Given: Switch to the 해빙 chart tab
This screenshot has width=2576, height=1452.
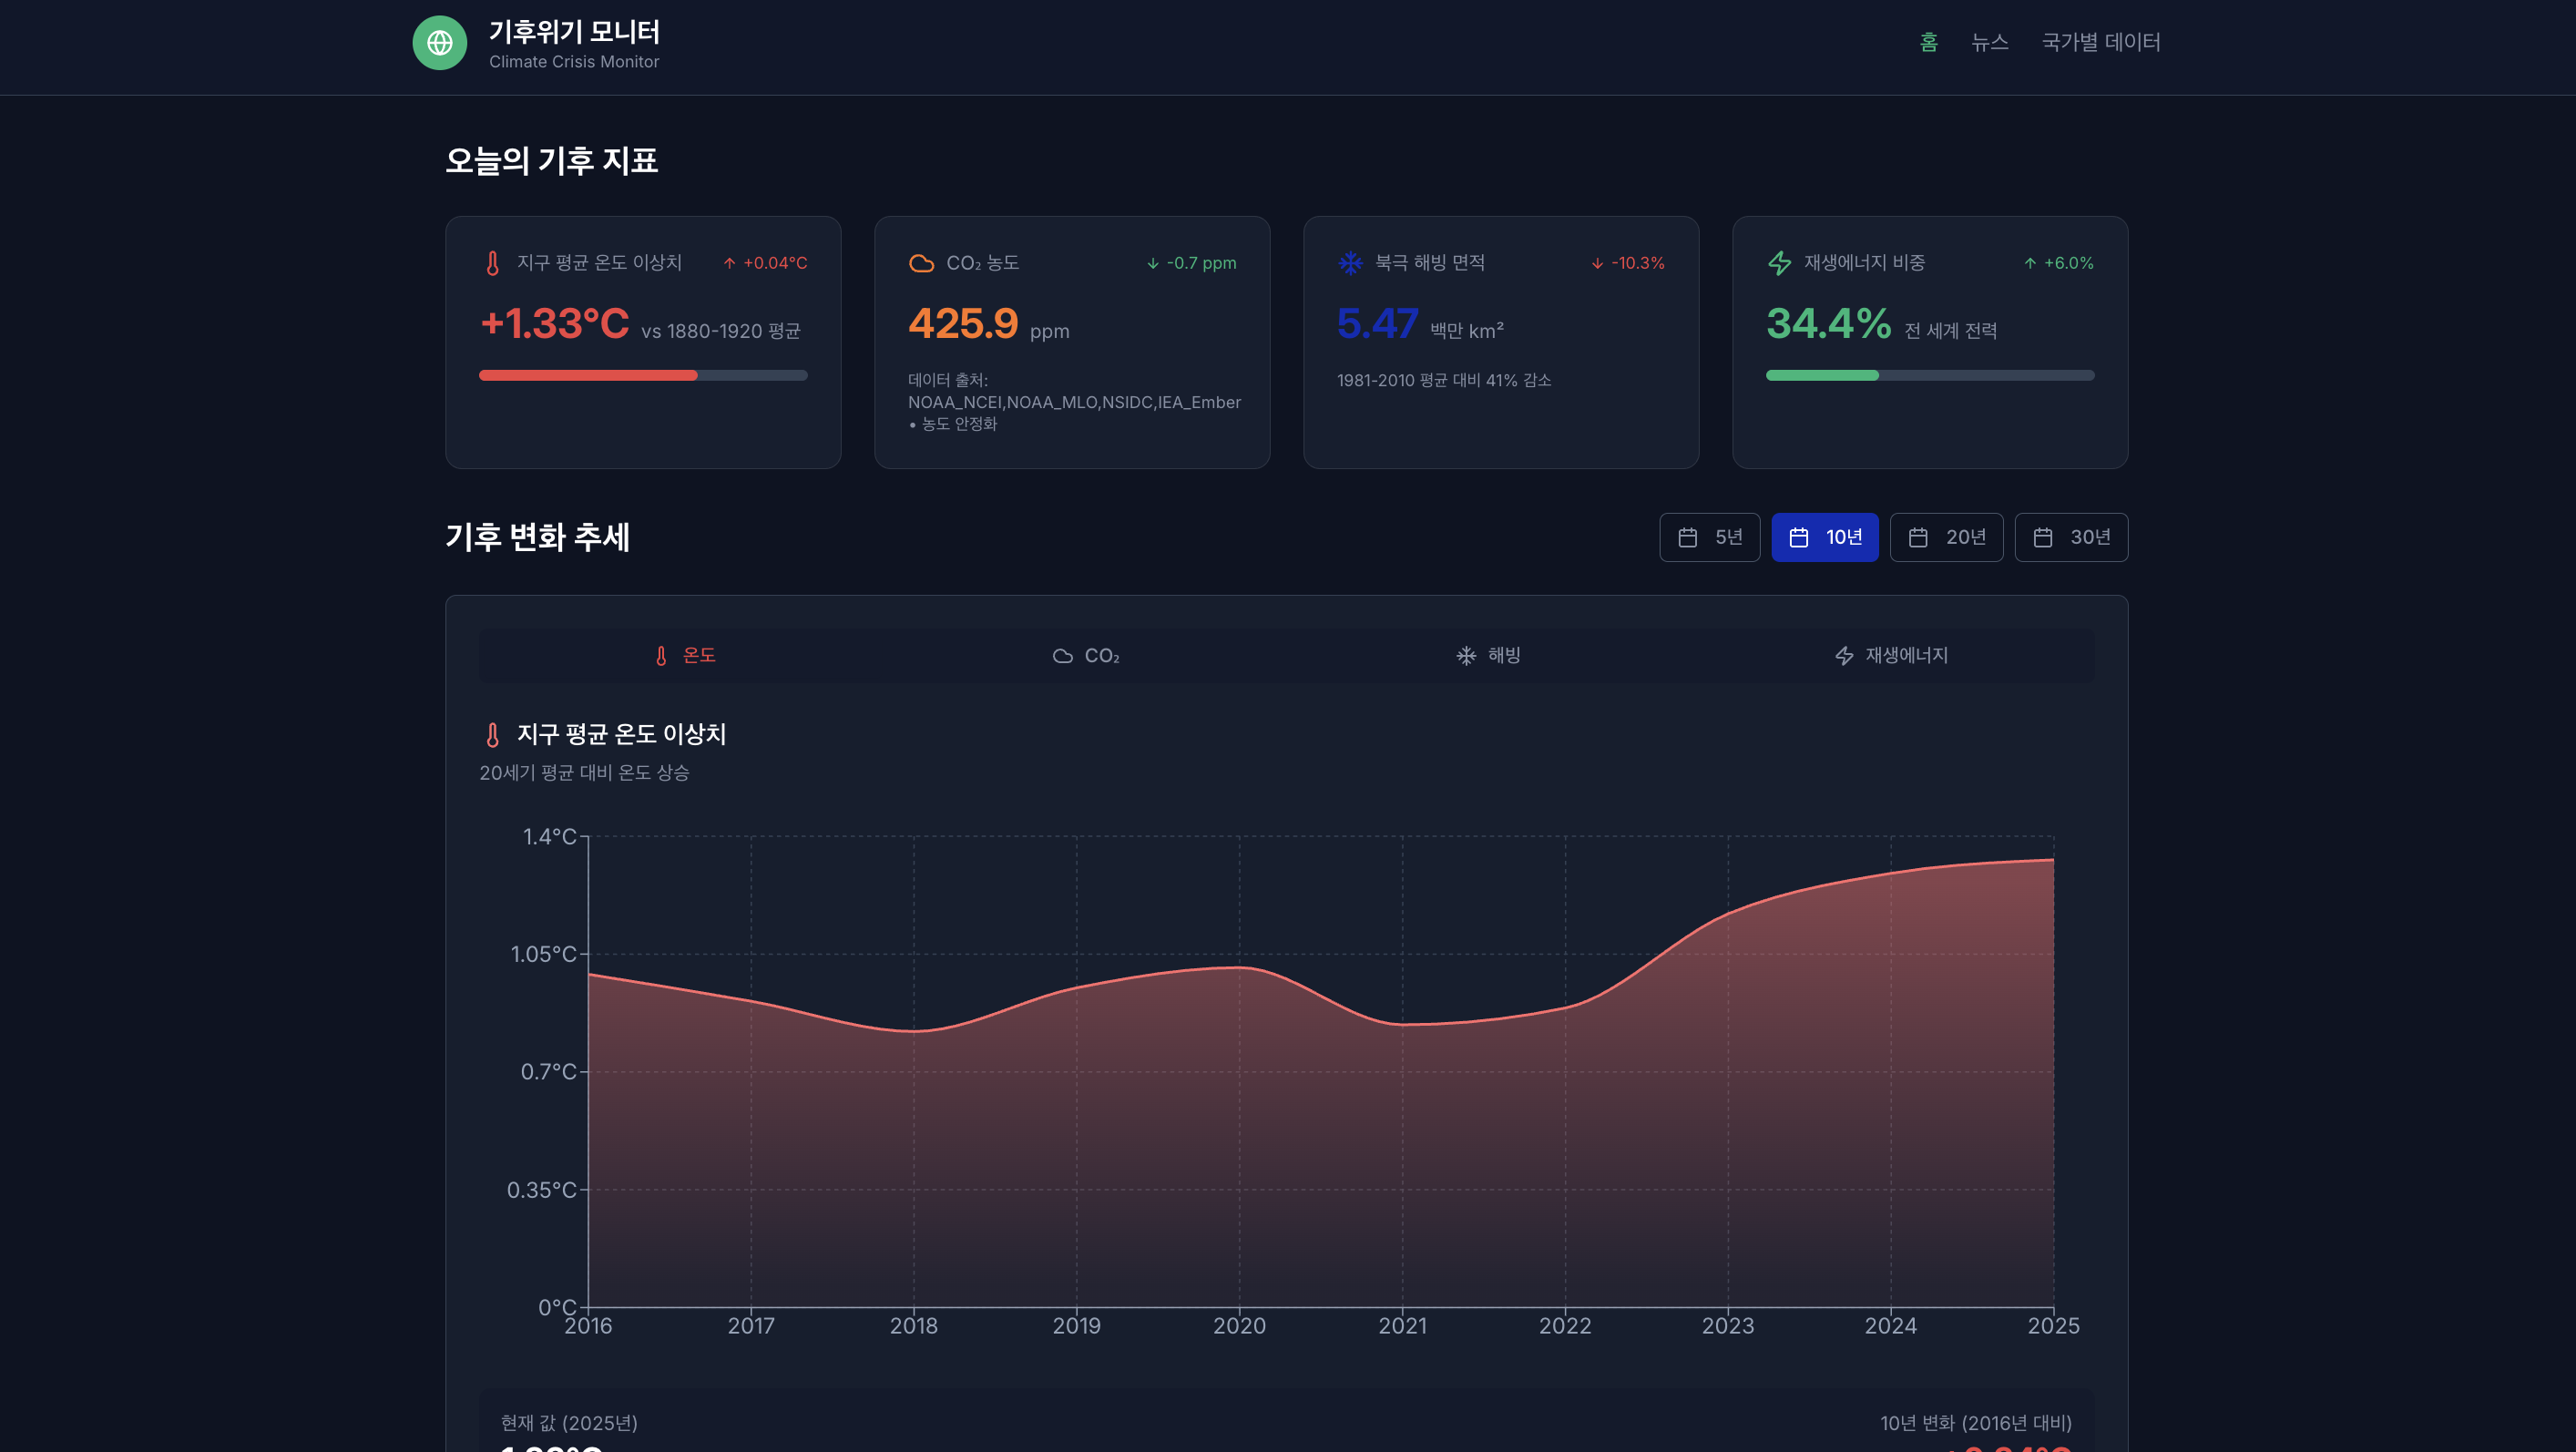Looking at the screenshot, I should tap(1488, 656).
